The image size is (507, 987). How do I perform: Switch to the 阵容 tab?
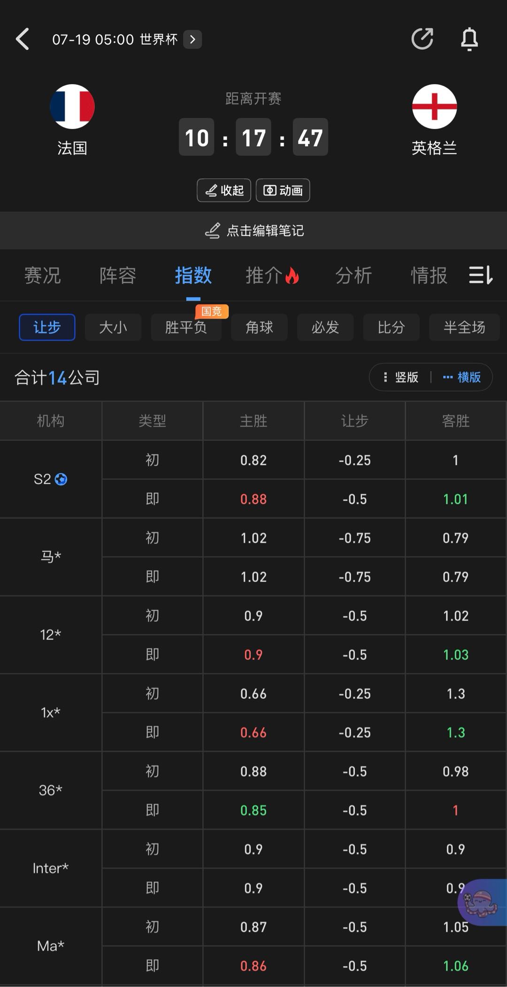(x=118, y=275)
